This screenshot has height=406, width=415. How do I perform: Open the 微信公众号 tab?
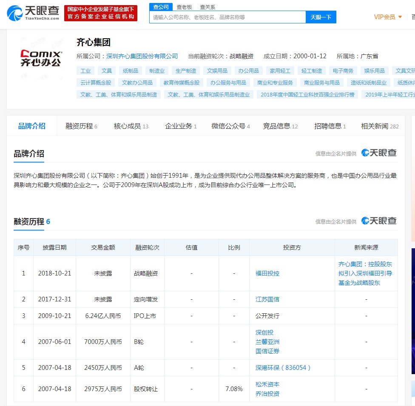230,126
